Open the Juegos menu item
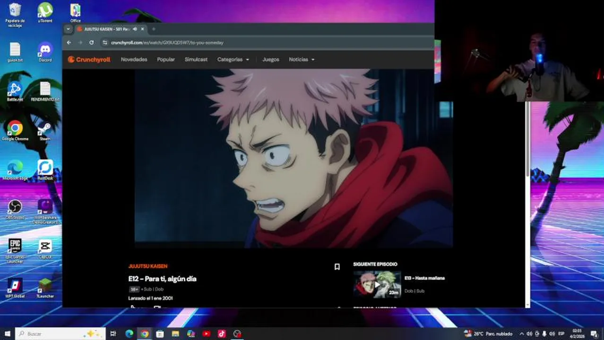The height and width of the screenshot is (340, 604). (271, 59)
